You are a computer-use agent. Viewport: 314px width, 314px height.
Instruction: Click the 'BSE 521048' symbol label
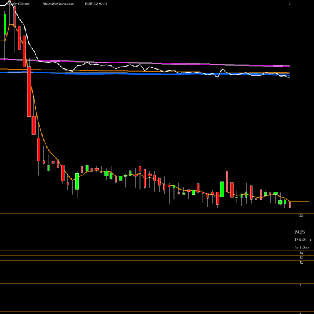pos(96,4)
